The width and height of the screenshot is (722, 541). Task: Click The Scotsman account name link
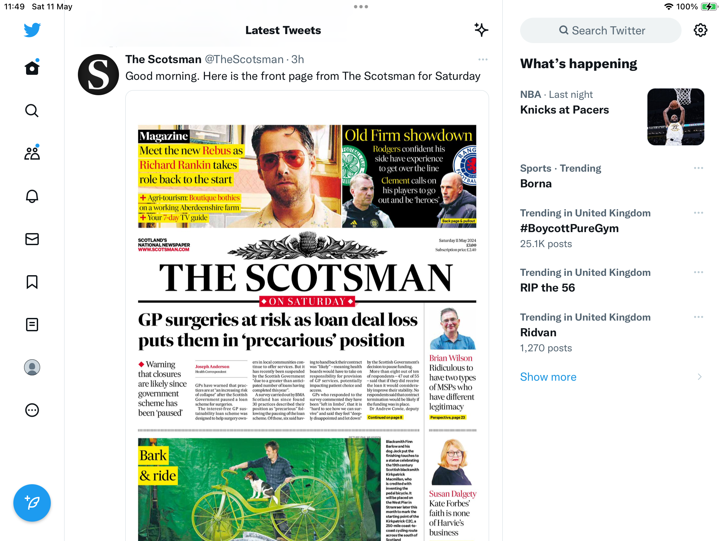(163, 59)
